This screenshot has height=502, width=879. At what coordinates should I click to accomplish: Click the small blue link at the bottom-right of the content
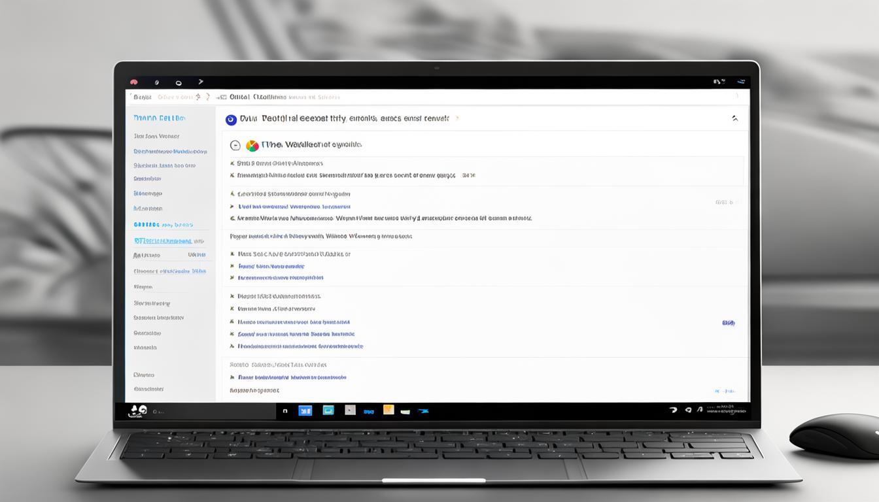tap(725, 391)
